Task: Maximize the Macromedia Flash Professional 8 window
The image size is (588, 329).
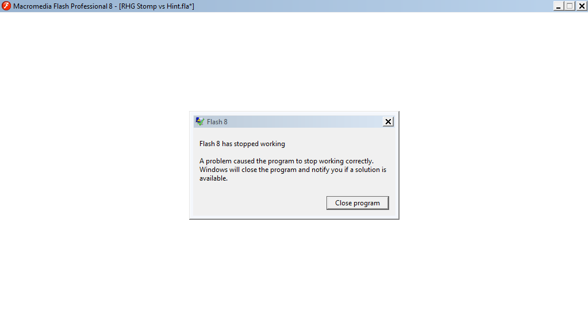Action: (570, 6)
